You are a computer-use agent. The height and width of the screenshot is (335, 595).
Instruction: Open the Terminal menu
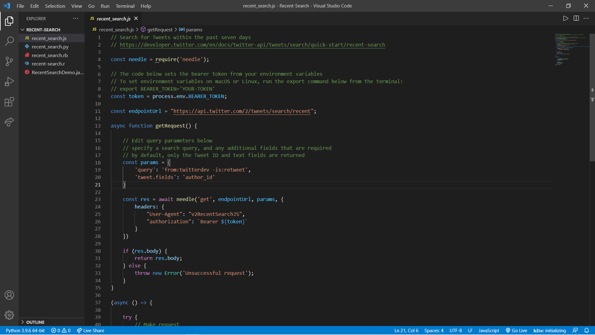(125, 6)
